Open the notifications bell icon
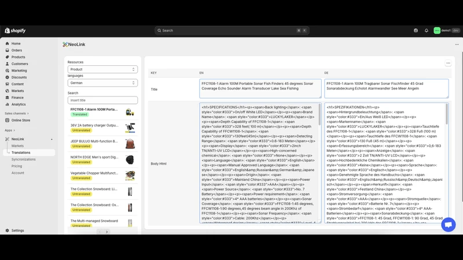463x260 pixels. [427, 31]
